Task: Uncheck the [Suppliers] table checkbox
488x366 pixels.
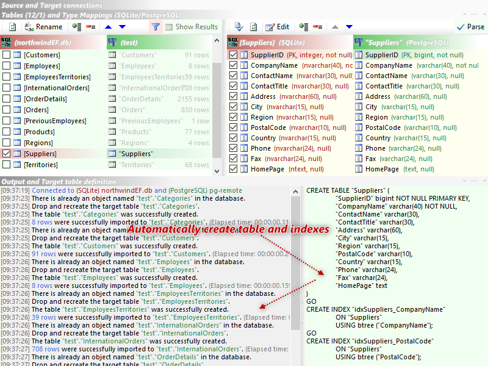Action: coord(6,154)
